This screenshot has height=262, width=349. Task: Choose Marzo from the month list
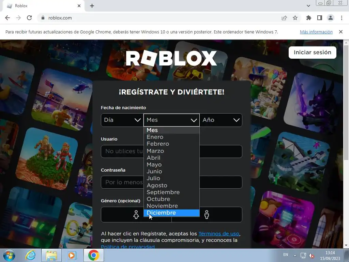[x=172, y=151]
